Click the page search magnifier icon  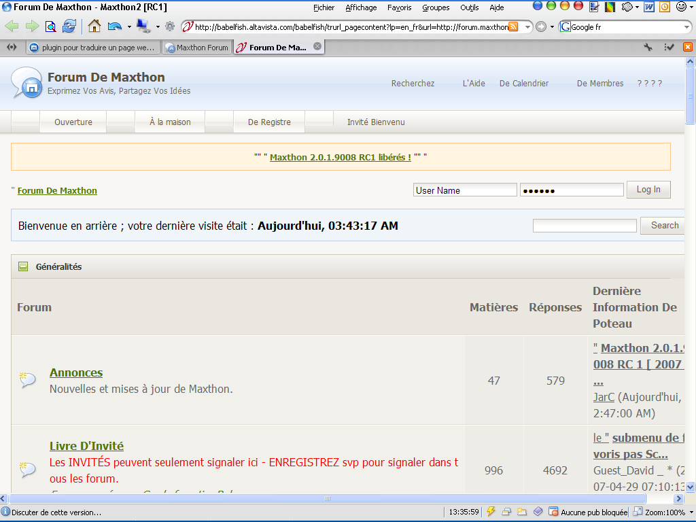tap(50, 27)
